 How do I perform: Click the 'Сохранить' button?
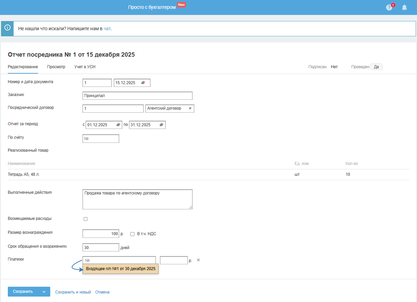point(23,291)
